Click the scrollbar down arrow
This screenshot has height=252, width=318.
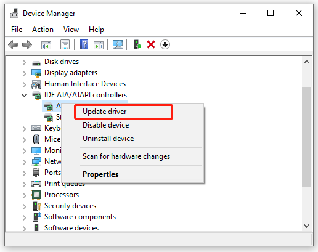point(306,226)
